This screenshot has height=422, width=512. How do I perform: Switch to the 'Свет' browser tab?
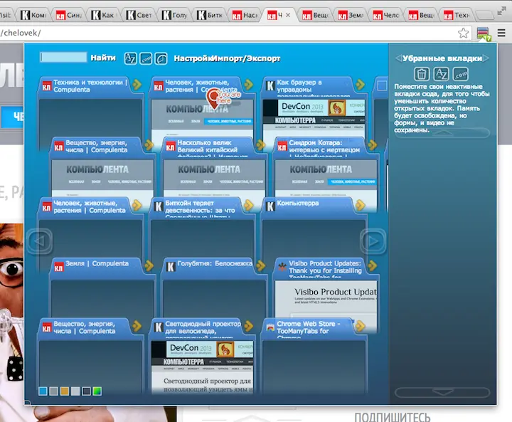[x=139, y=15]
